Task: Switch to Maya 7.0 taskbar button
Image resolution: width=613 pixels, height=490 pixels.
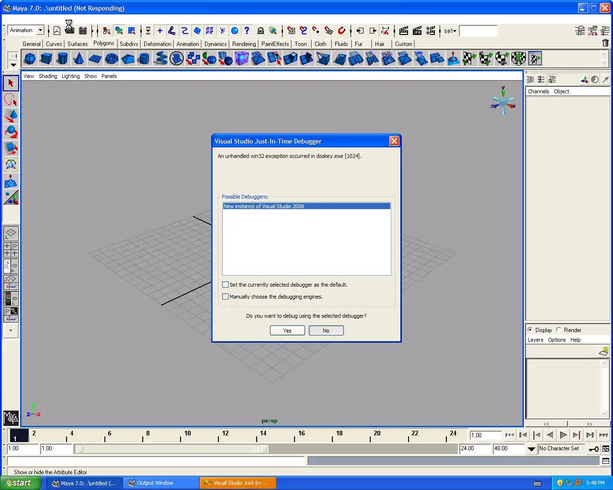Action: click(85, 483)
